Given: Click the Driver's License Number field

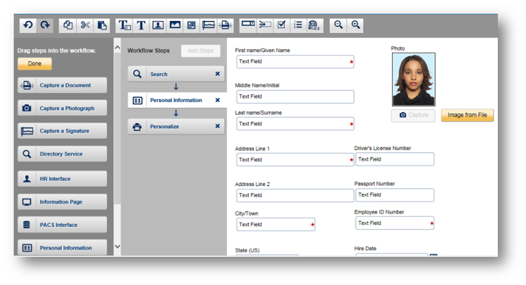Looking at the screenshot, I should pyautogui.click(x=395, y=159).
